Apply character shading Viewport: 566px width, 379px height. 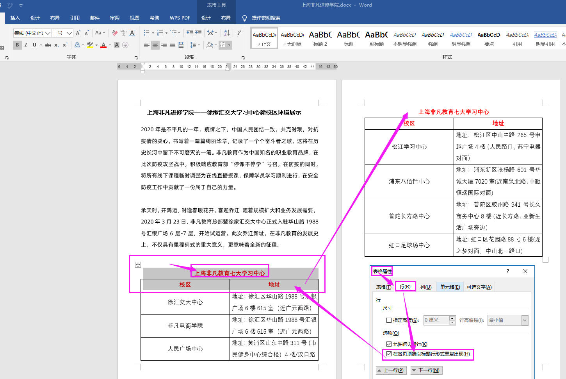(x=117, y=45)
